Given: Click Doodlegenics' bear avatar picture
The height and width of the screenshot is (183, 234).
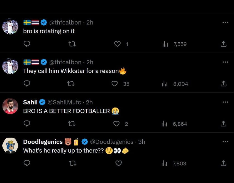Looking at the screenshot, I should point(10,146).
